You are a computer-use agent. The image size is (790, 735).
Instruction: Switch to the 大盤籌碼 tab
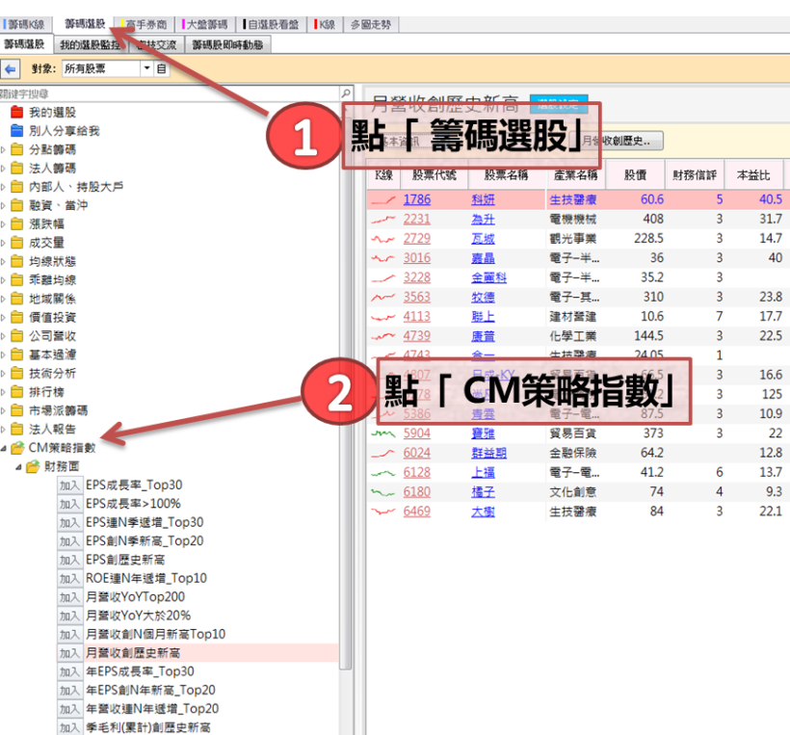(x=205, y=24)
